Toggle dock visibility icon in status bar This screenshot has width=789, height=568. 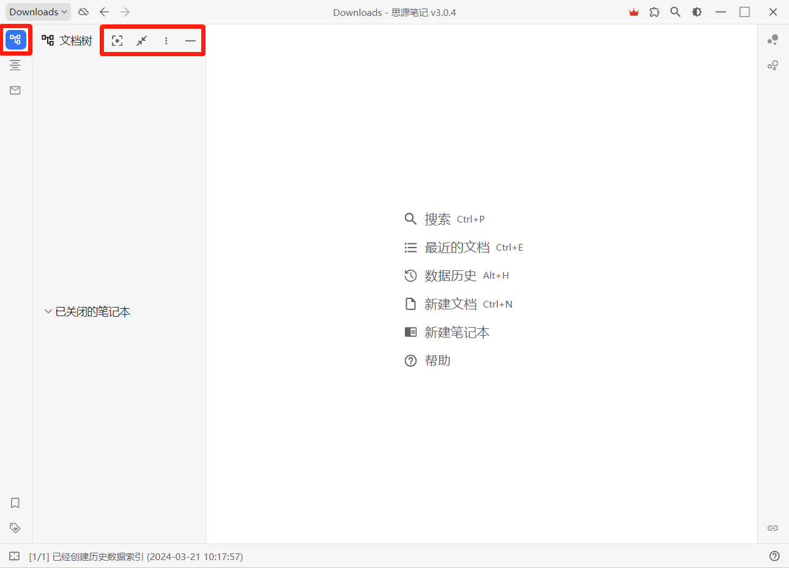pyautogui.click(x=15, y=556)
